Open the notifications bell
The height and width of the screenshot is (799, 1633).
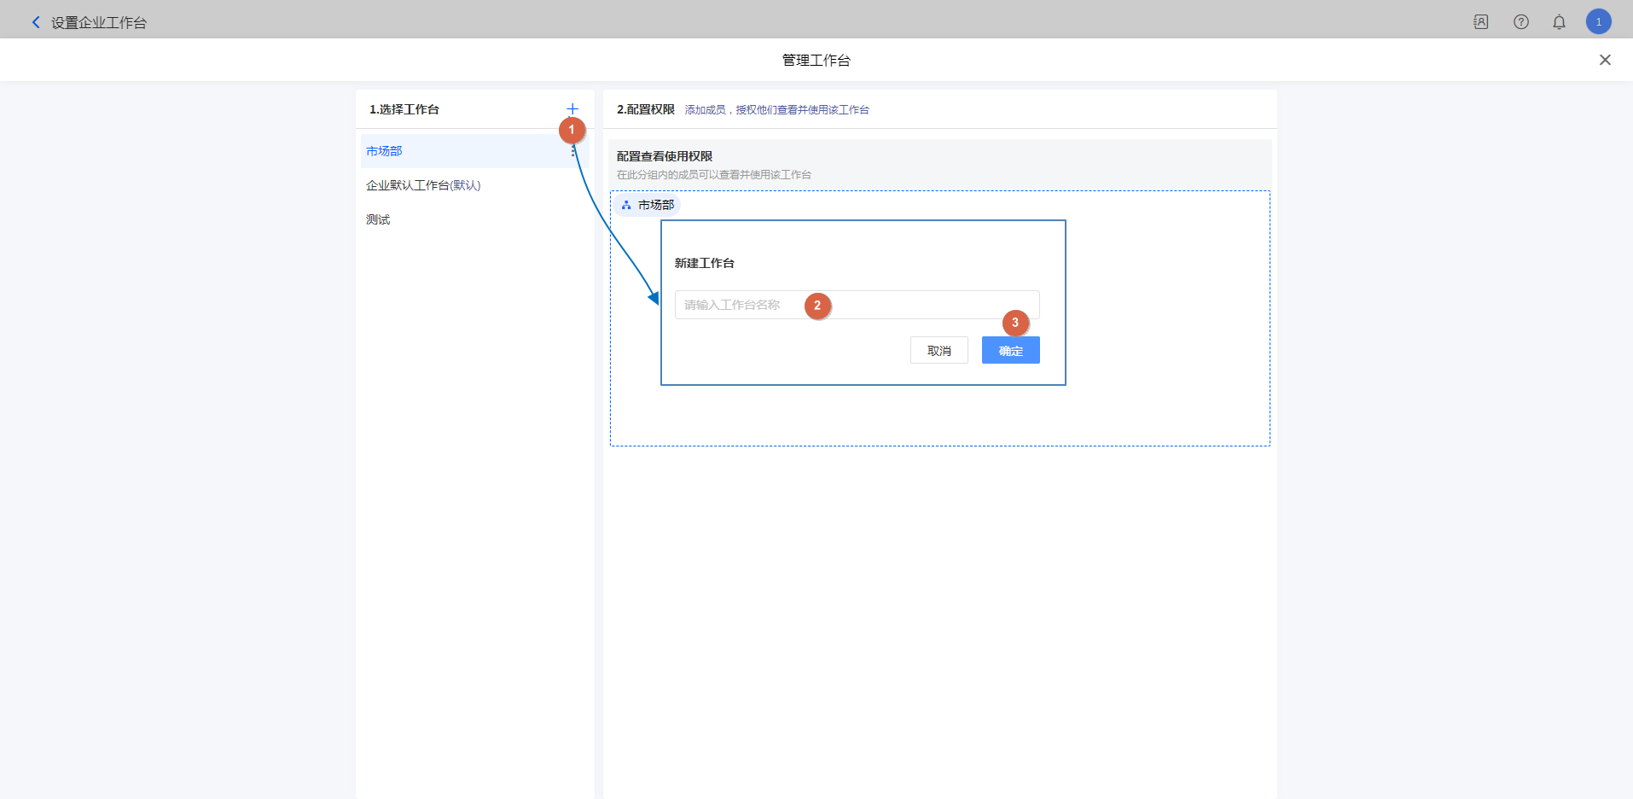tap(1559, 22)
